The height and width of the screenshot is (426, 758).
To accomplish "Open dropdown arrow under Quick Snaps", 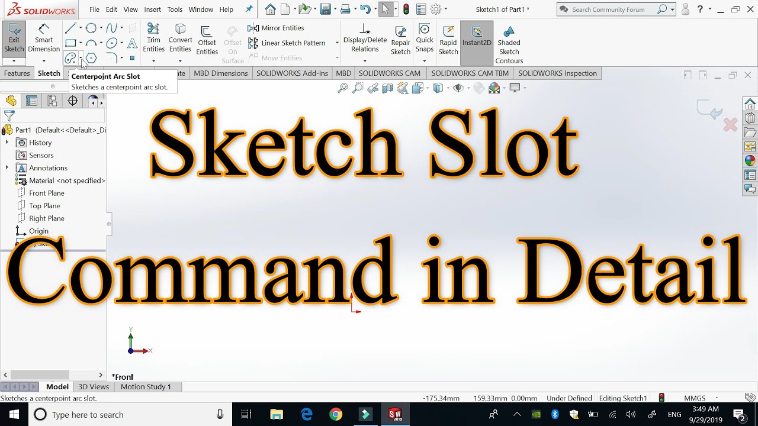I will coord(425,61).
